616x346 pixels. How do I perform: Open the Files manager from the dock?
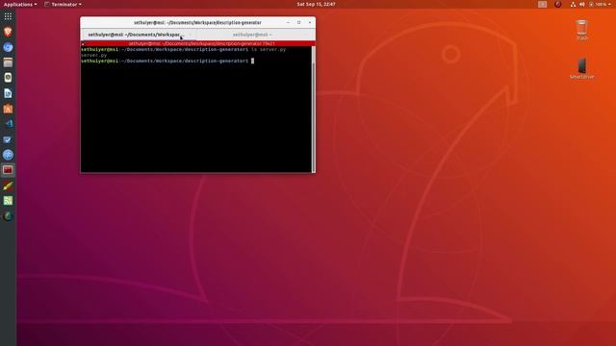[8, 62]
